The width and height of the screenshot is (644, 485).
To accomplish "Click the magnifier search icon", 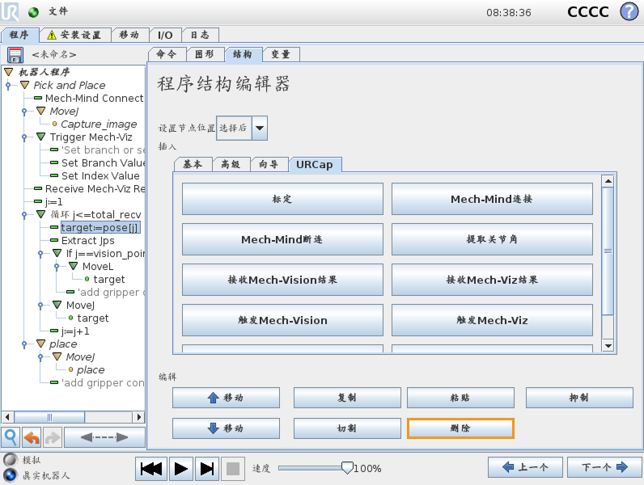I will coord(11,437).
